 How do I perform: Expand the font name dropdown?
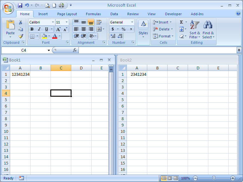[x=53, y=22]
